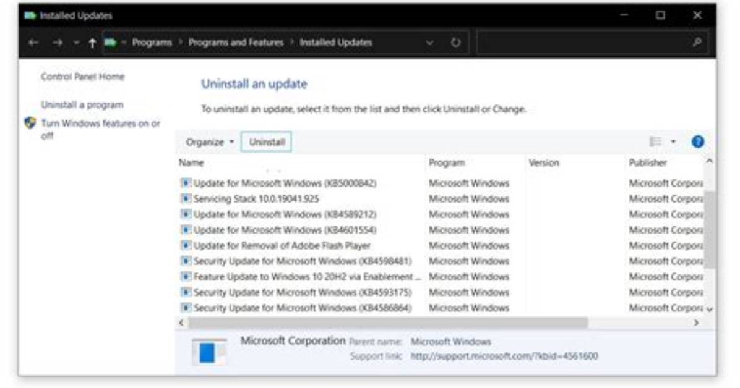The height and width of the screenshot is (388, 740).
Task: Click Program cell of the KB5000842 row
Action: coord(468,183)
